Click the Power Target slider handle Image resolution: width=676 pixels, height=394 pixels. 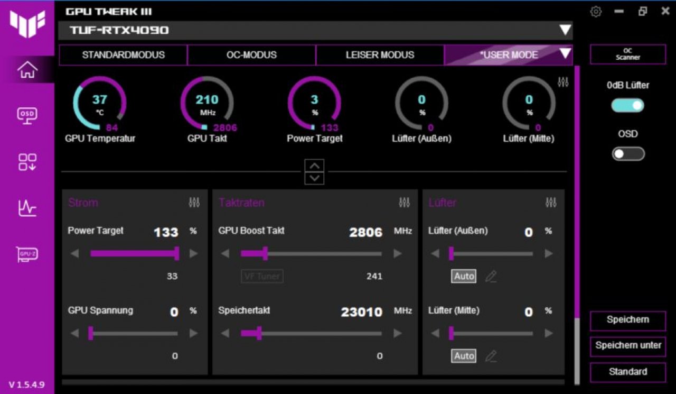click(x=176, y=254)
